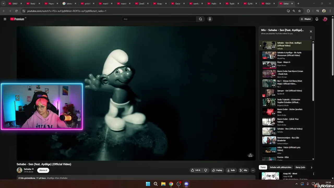
Task: Open the YouTube account avatar menu
Action: click(x=325, y=19)
